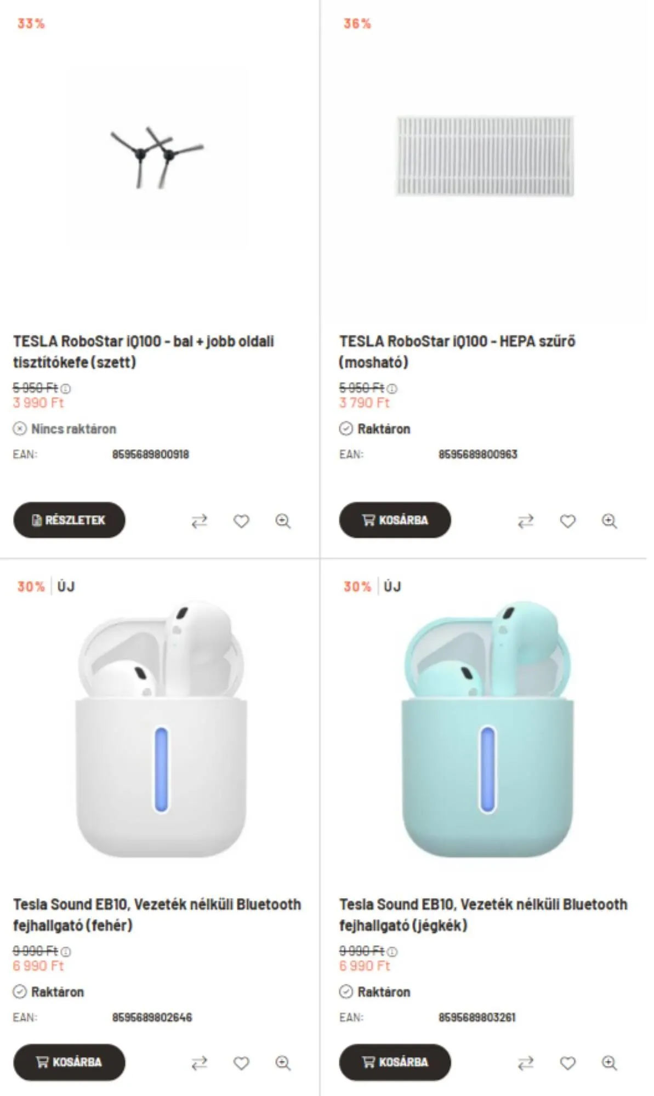This screenshot has width=654, height=1096.
Task: Add HEPA szűrő to cart with Kosárba
Action: coord(395,520)
